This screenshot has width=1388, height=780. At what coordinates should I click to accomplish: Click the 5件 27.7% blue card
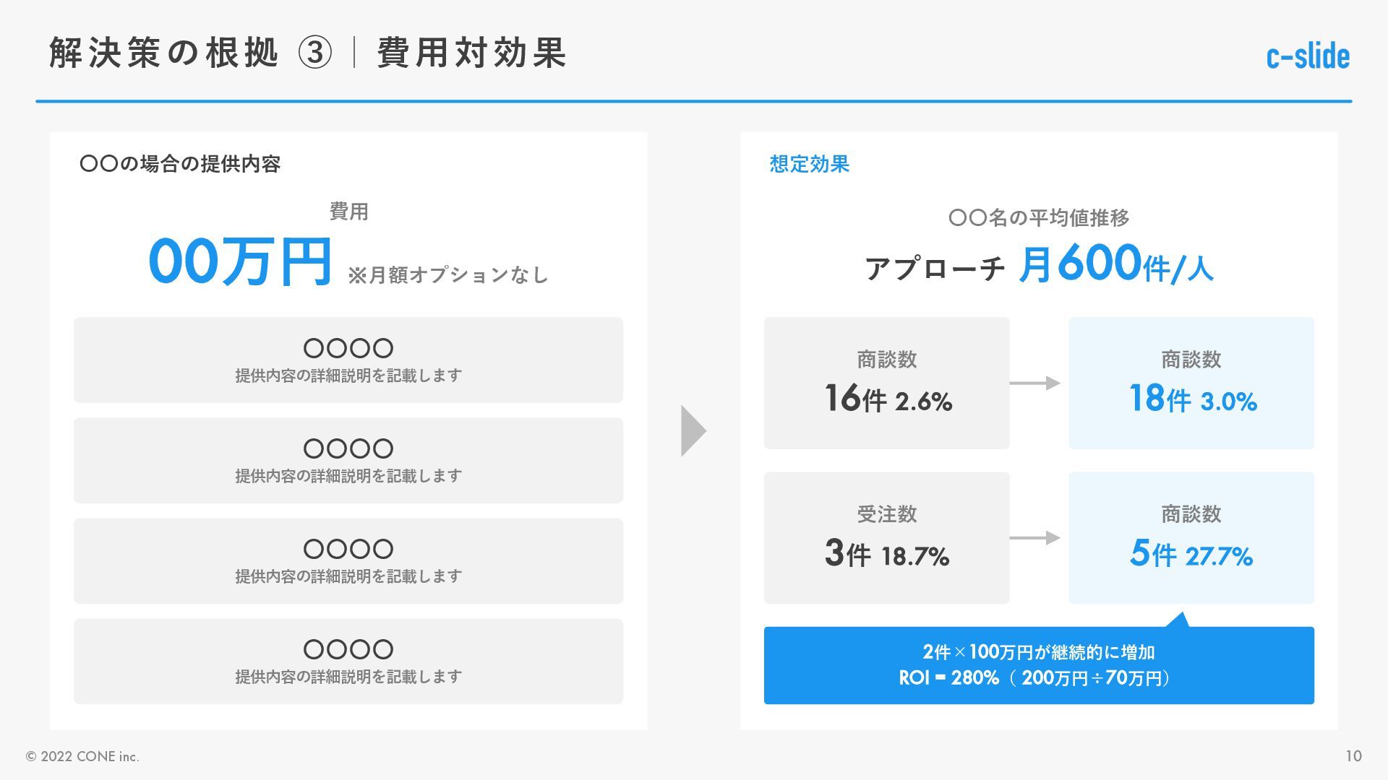coord(1191,538)
